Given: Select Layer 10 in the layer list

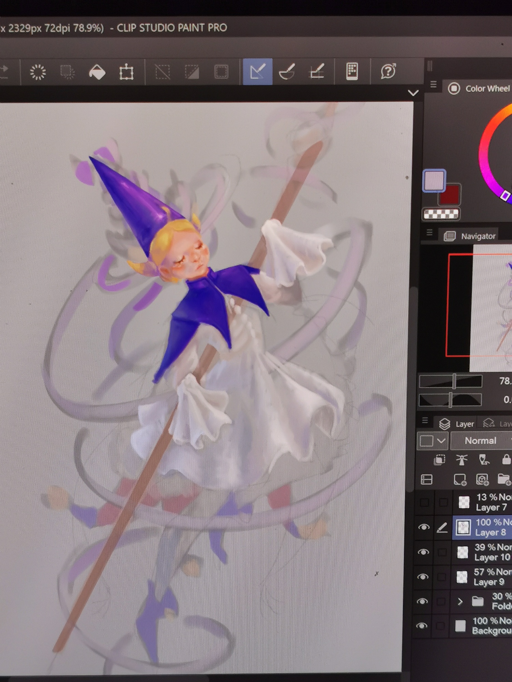Looking at the screenshot, I should pos(492,552).
